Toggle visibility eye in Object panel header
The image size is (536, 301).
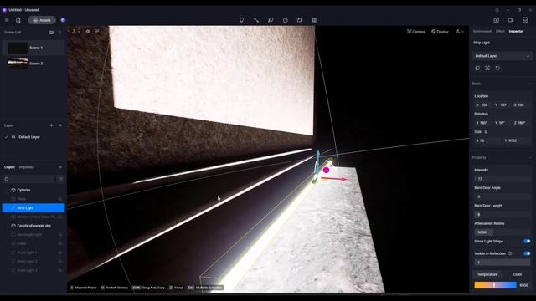coord(60,167)
